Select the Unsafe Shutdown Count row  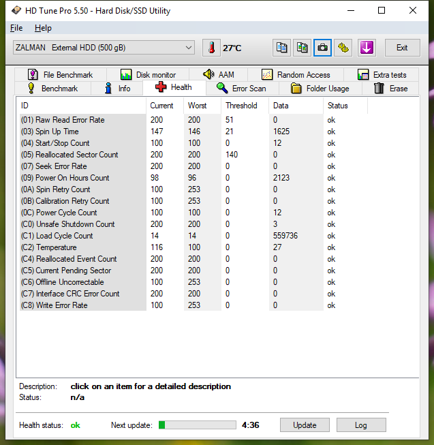pos(193,224)
